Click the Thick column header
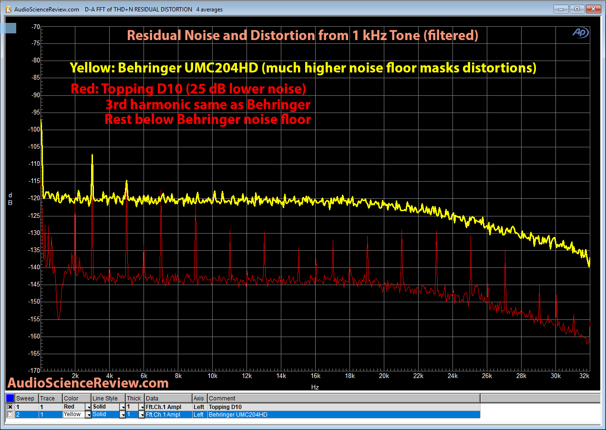The height and width of the screenshot is (430, 606). [x=135, y=399]
